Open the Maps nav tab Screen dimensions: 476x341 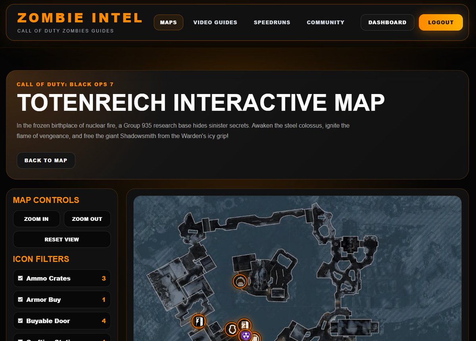pos(168,22)
